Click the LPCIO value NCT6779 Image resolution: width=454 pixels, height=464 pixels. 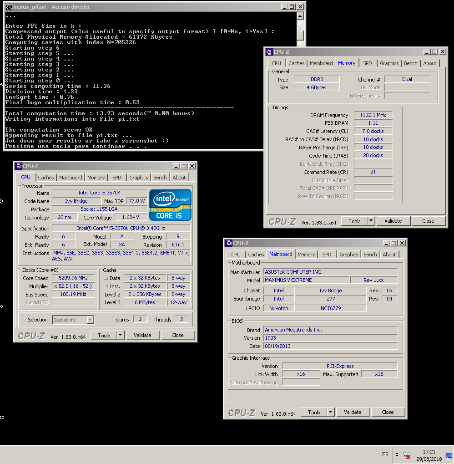pos(331,308)
